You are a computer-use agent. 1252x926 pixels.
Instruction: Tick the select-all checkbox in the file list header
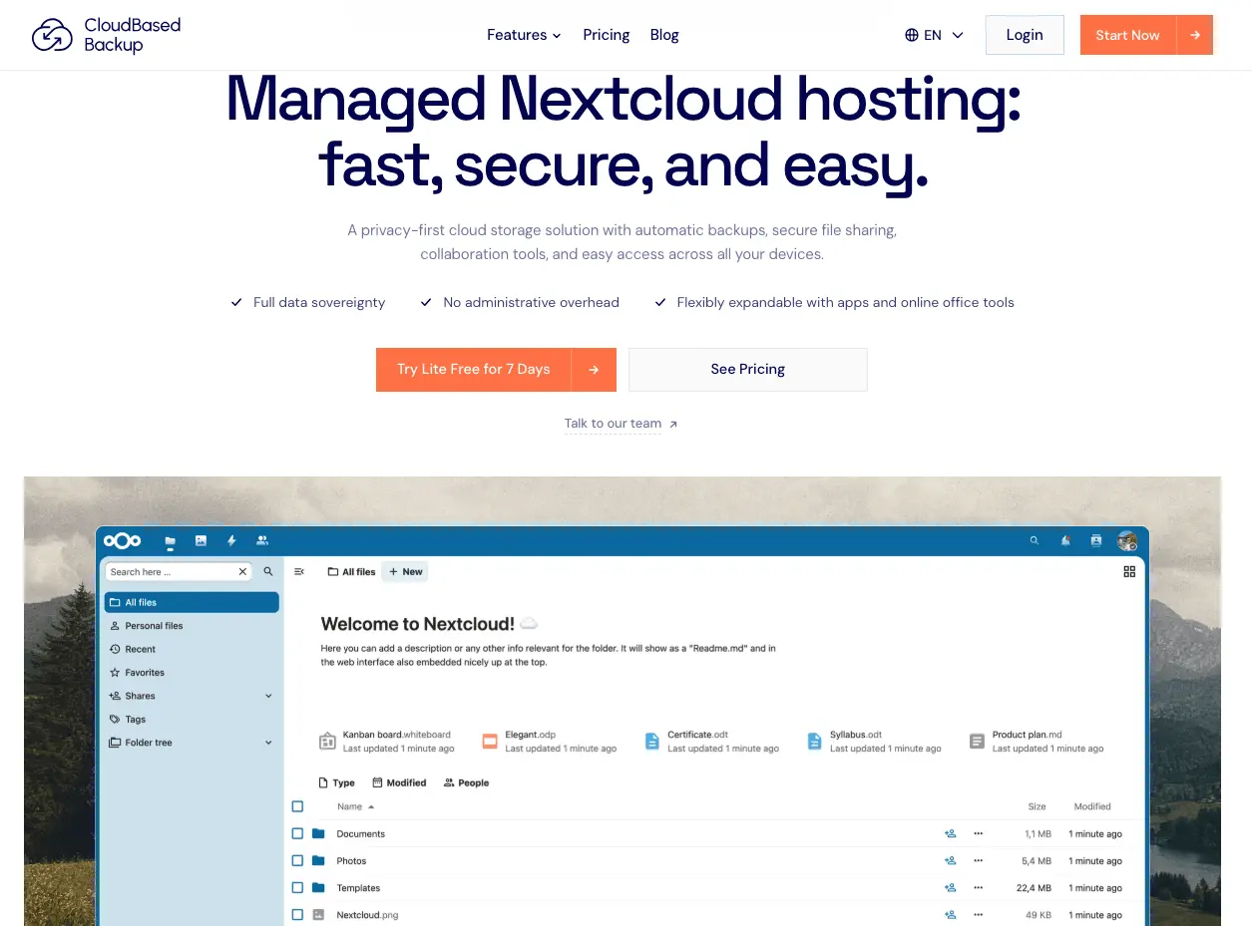pos(297,806)
